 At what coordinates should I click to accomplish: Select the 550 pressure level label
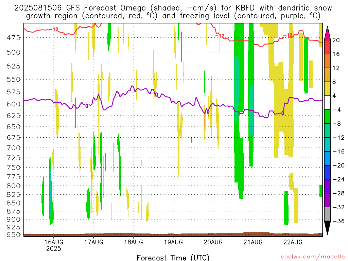coord(14,79)
